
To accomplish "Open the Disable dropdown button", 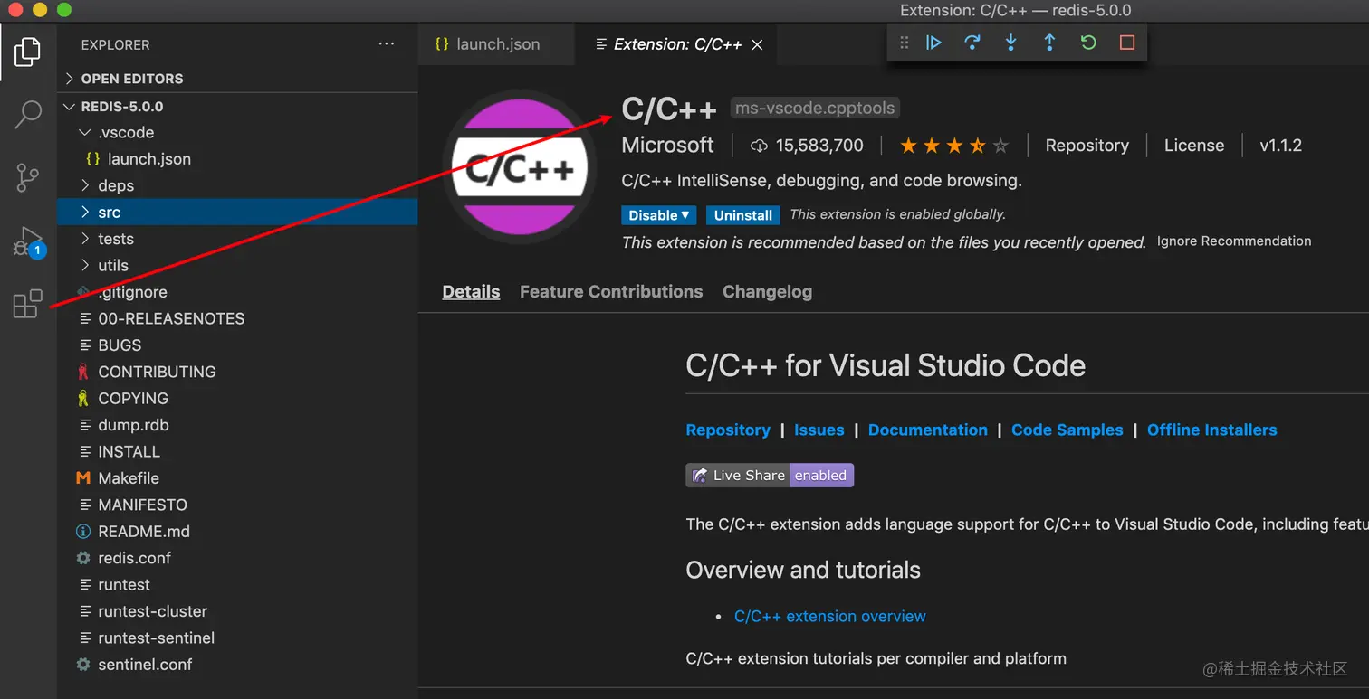I will pyautogui.click(x=659, y=215).
